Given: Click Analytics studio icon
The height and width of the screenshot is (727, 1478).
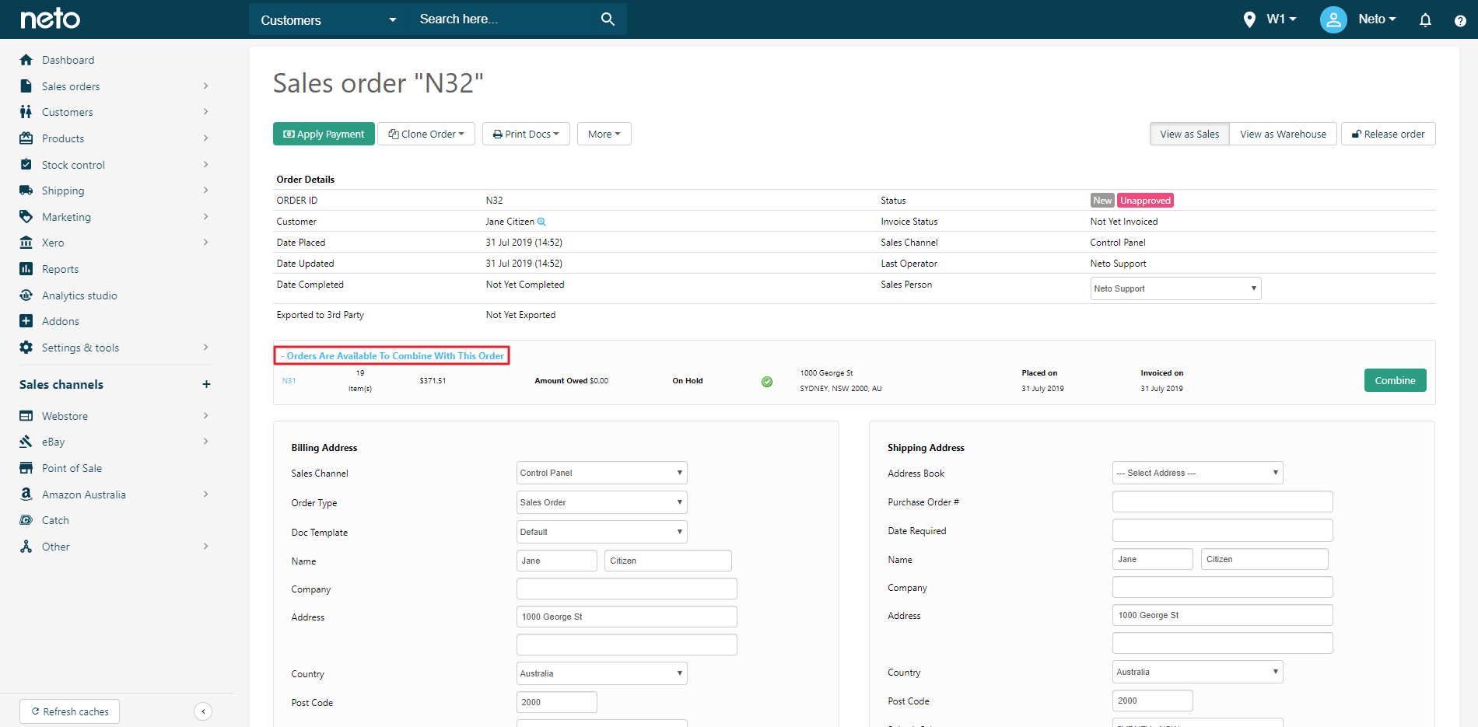Looking at the screenshot, I should (x=26, y=295).
